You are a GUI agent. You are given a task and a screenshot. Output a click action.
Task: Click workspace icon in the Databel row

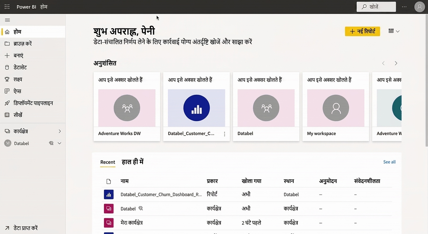(x=109, y=209)
